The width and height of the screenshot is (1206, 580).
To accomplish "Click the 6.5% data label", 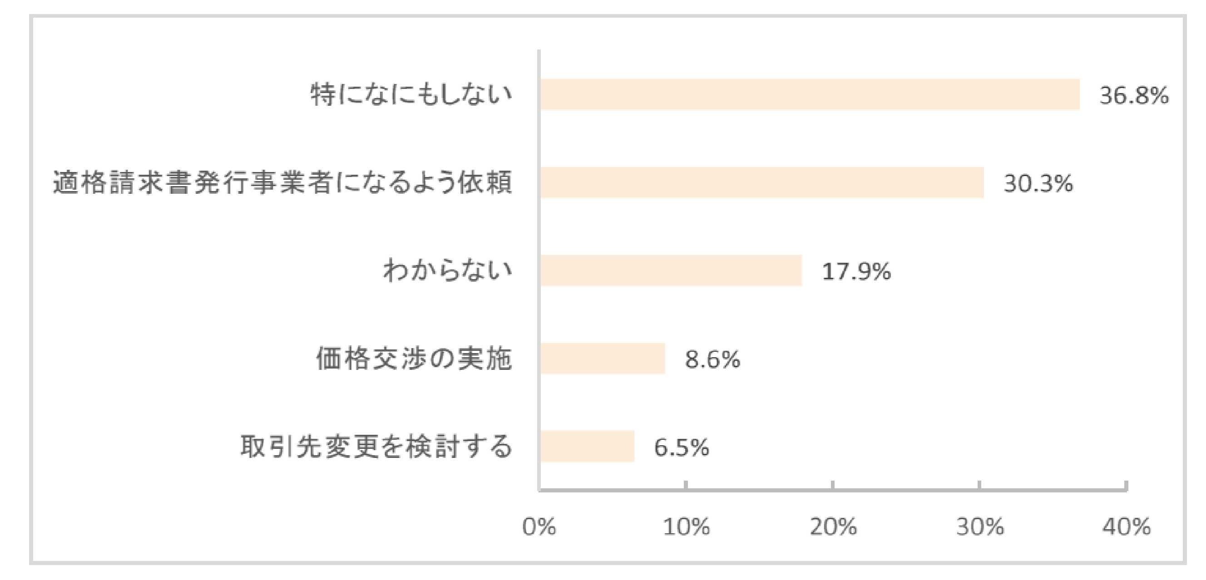I will [x=681, y=447].
